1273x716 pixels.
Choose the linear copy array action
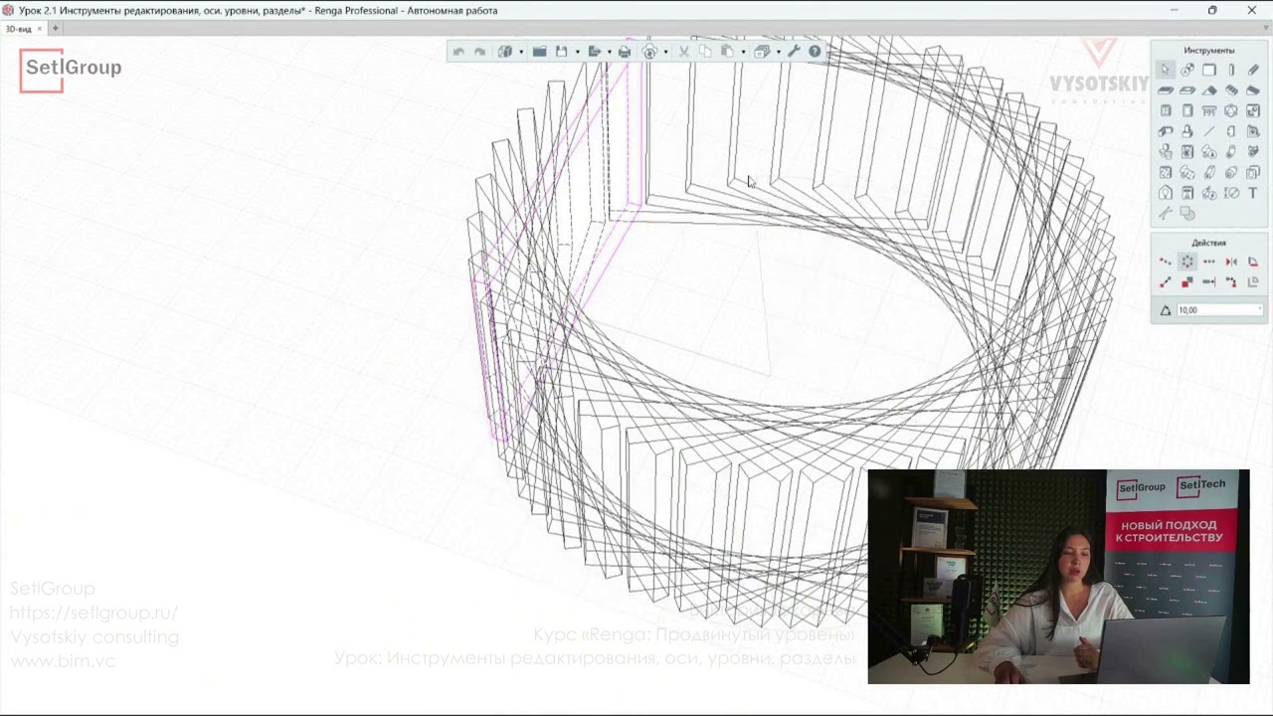1209,262
